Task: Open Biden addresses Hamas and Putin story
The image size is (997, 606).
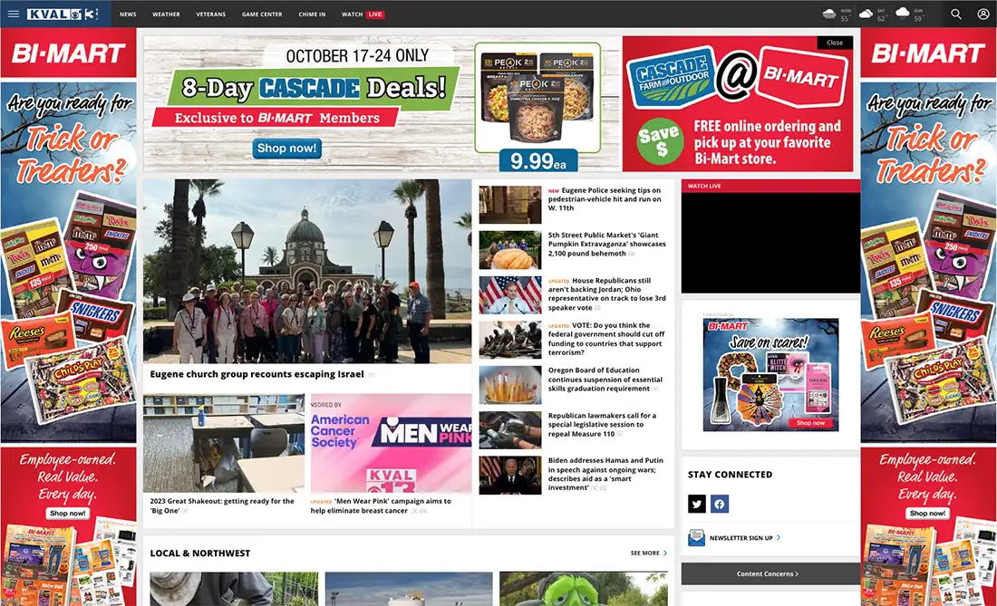Action: point(606,474)
